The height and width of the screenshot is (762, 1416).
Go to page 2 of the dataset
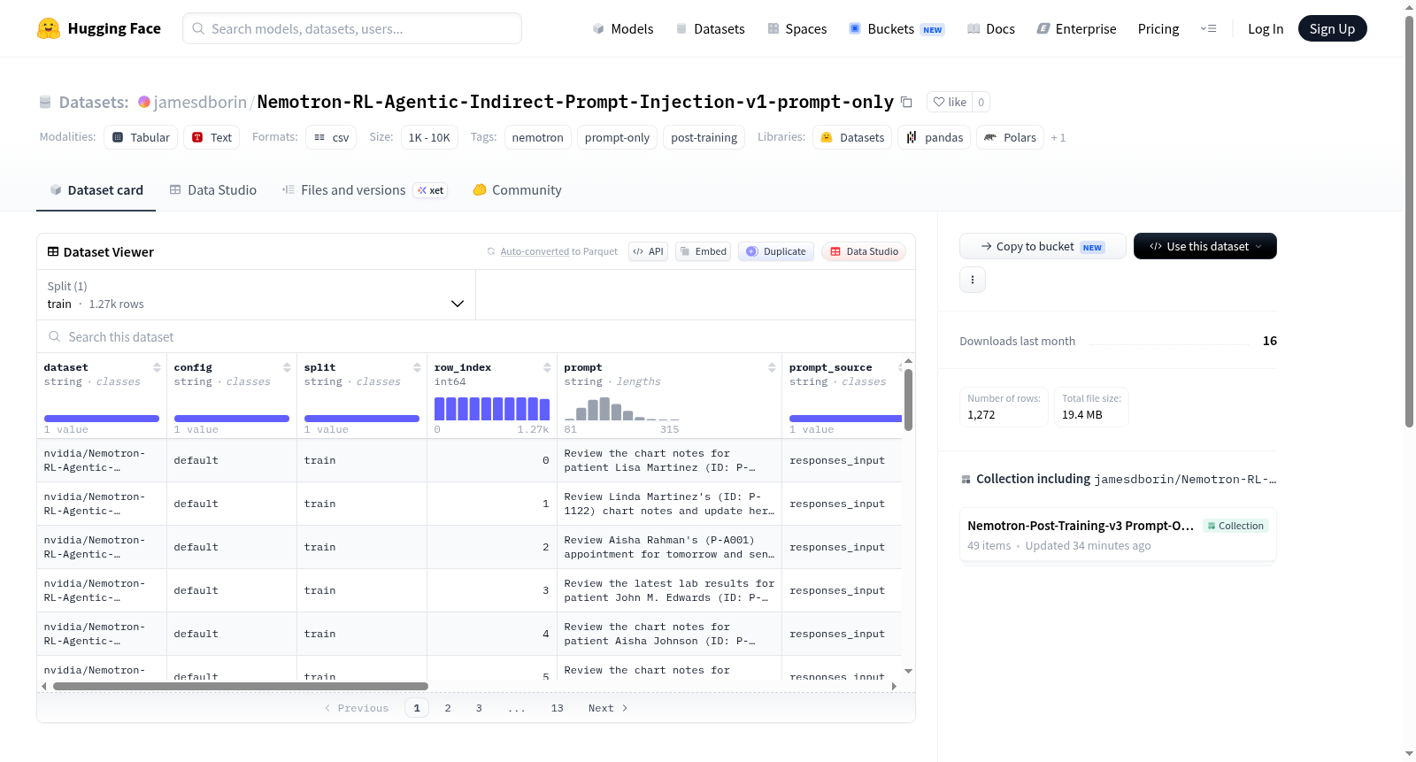click(448, 708)
